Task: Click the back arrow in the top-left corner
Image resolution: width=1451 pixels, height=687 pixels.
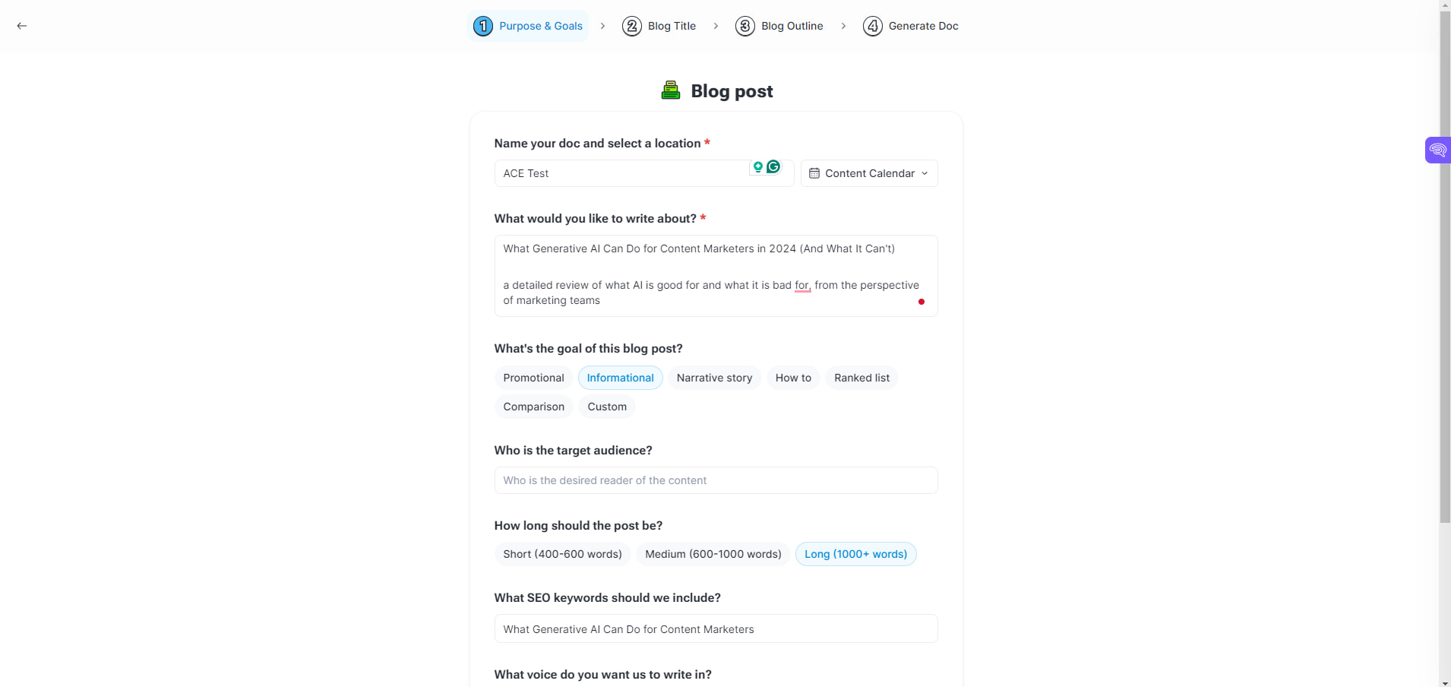Action: point(21,25)
